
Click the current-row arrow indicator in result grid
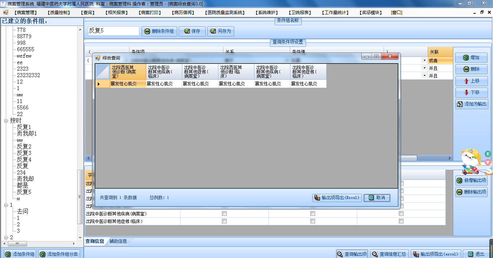(99, 84)
